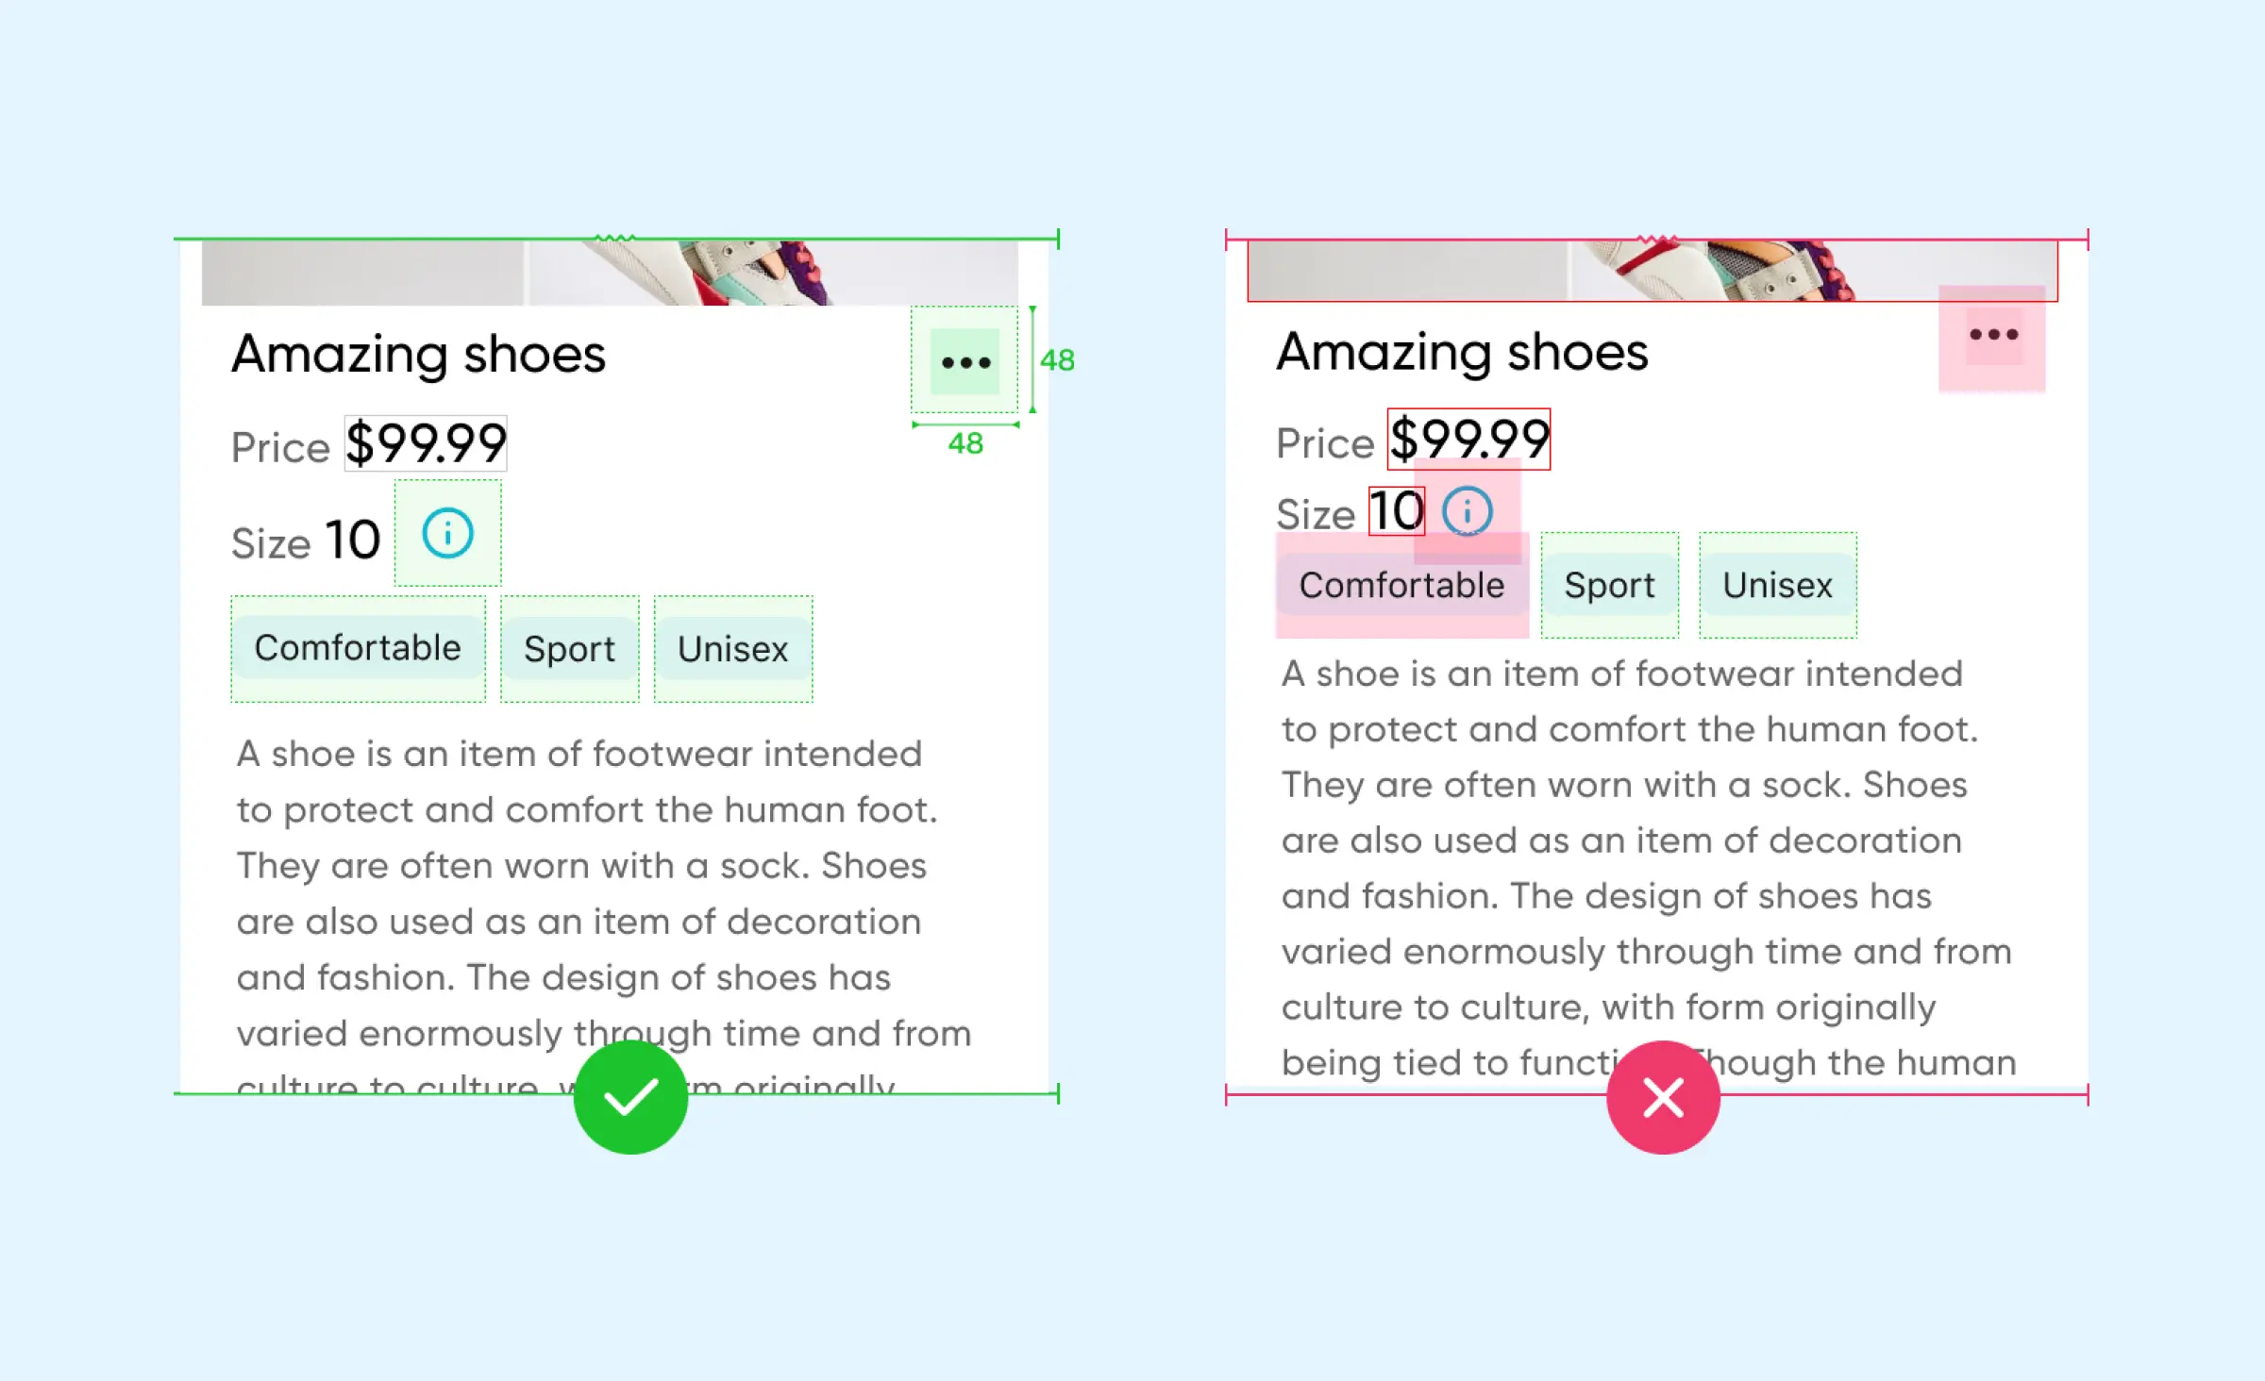This screenshot has width=2265, height=1381.
Task: Toggle the Comfortable tag on left card
Action: pos(358,647)
